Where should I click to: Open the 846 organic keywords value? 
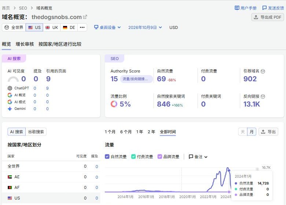click(x=164, y=104)
